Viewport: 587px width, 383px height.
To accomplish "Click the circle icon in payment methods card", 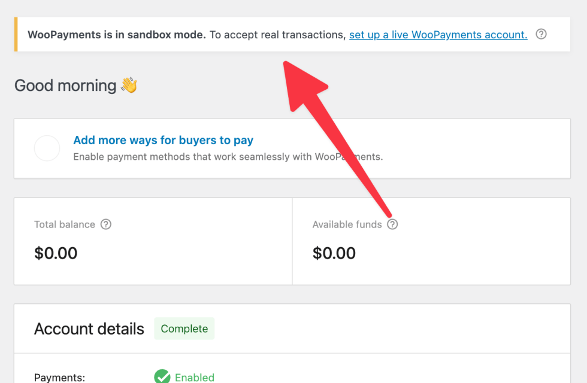I will (x=47, y=148).
